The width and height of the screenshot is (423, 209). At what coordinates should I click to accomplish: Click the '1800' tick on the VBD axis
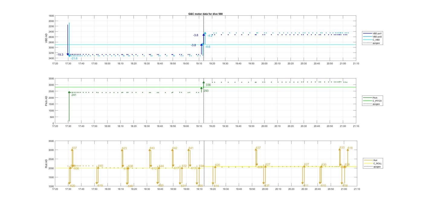[x=51, y=16]
